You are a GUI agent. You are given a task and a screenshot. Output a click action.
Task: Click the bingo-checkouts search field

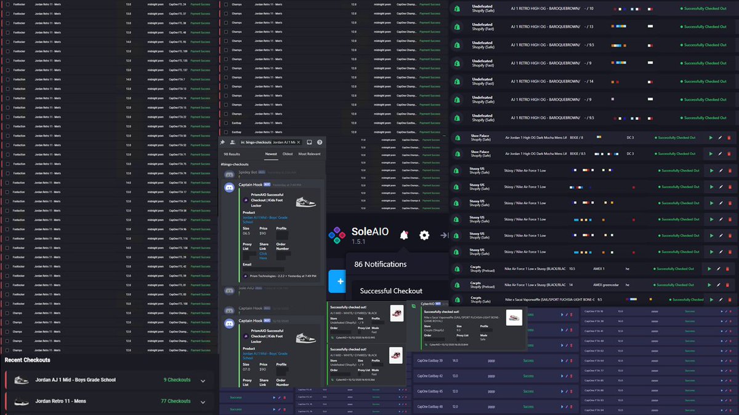[x=271, y=142]
